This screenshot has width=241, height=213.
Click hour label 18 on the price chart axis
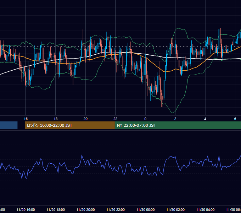tap(56, 119)
